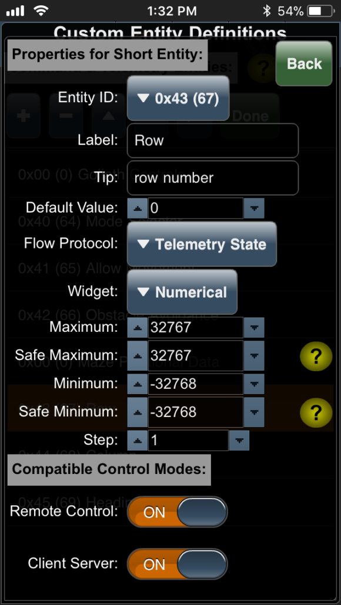Select the Safe Minimum value field
The width and height of the screenshot is (341, 605).
(196, 412)
